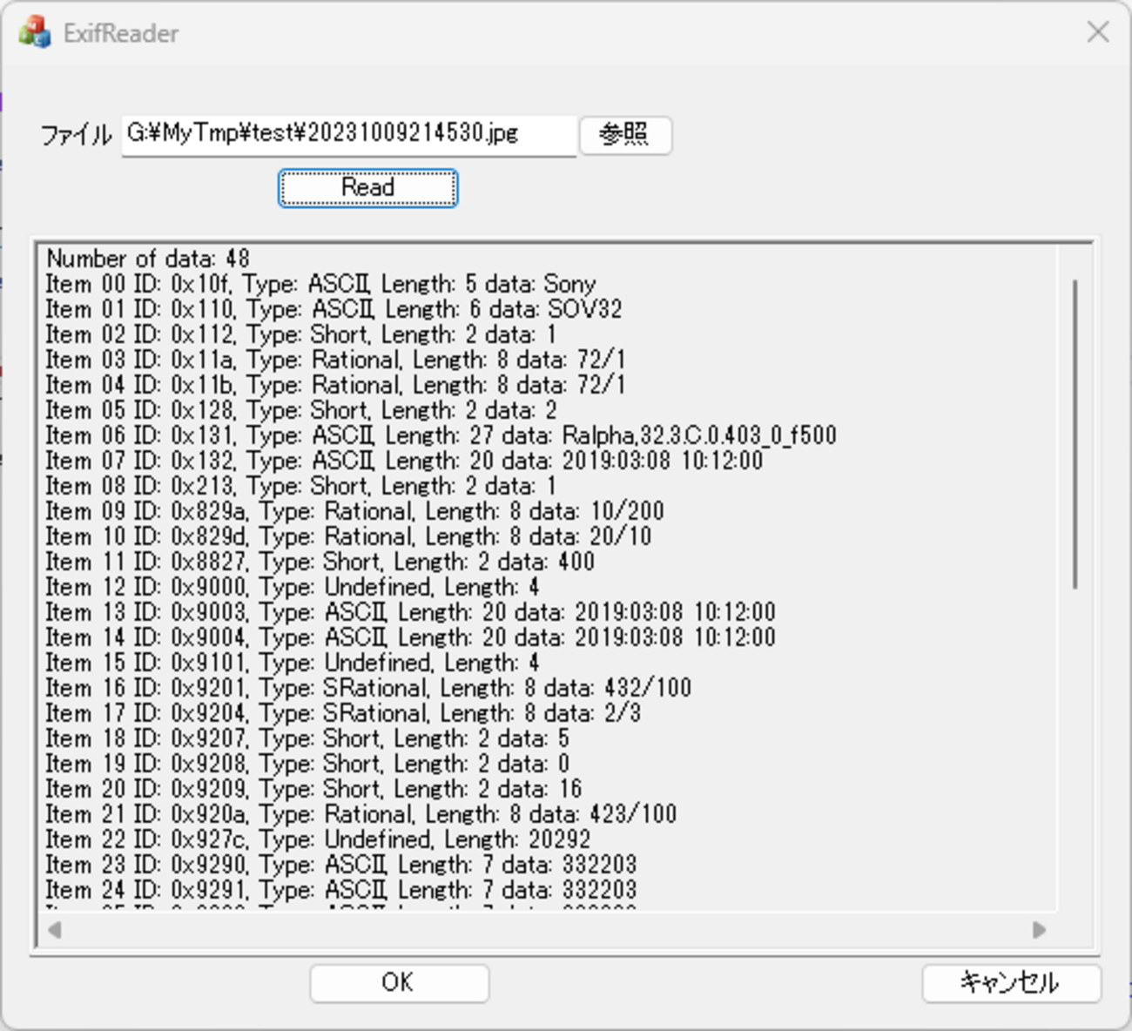Select Item 20 line with data 16
Image resolution: width=1132 pixels, height=1031 pixels.
pos(313,789)
